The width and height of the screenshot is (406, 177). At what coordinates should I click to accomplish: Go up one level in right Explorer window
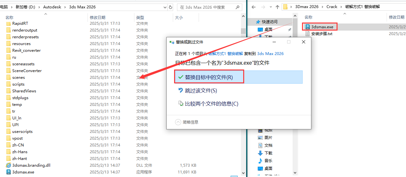click(277, 7)
